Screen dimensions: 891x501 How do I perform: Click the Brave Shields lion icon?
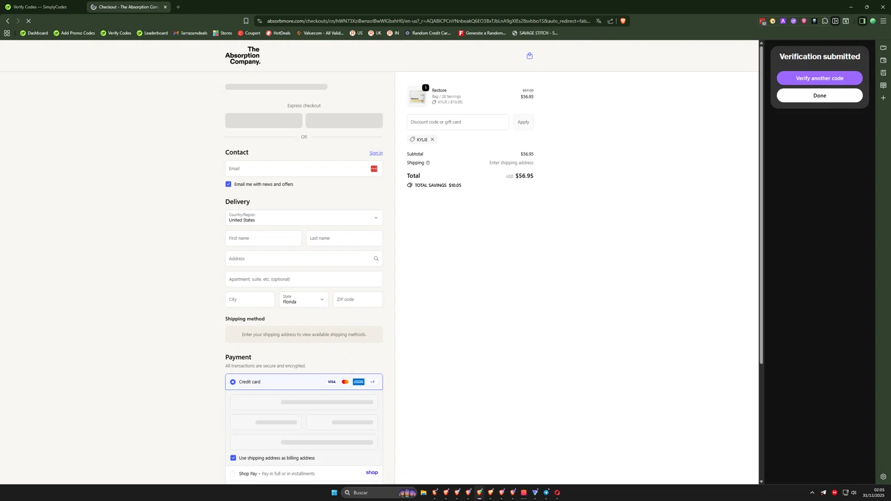click(x=623, y=21)
